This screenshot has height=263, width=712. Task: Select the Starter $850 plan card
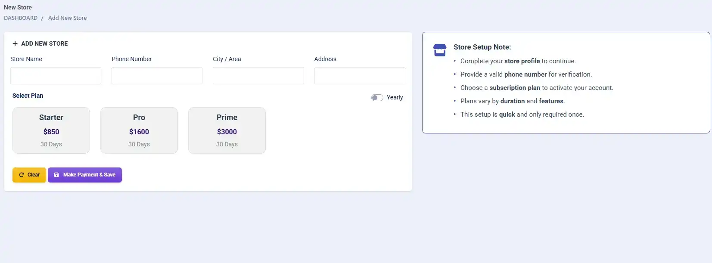(51, 130)
